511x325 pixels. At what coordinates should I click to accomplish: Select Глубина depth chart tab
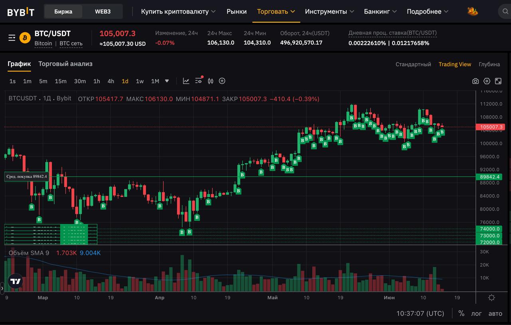click(x=489, y=64)
